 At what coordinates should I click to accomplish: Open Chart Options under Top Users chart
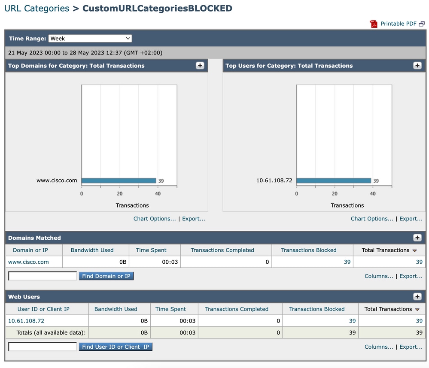click(372, 219)
